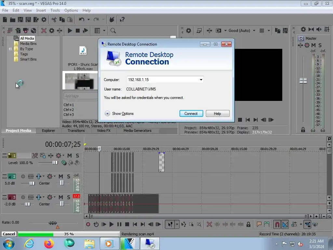The width and height of the screenshot is (333, 250).
Task: Solo audio track 3
Action: tap(69, 197)
